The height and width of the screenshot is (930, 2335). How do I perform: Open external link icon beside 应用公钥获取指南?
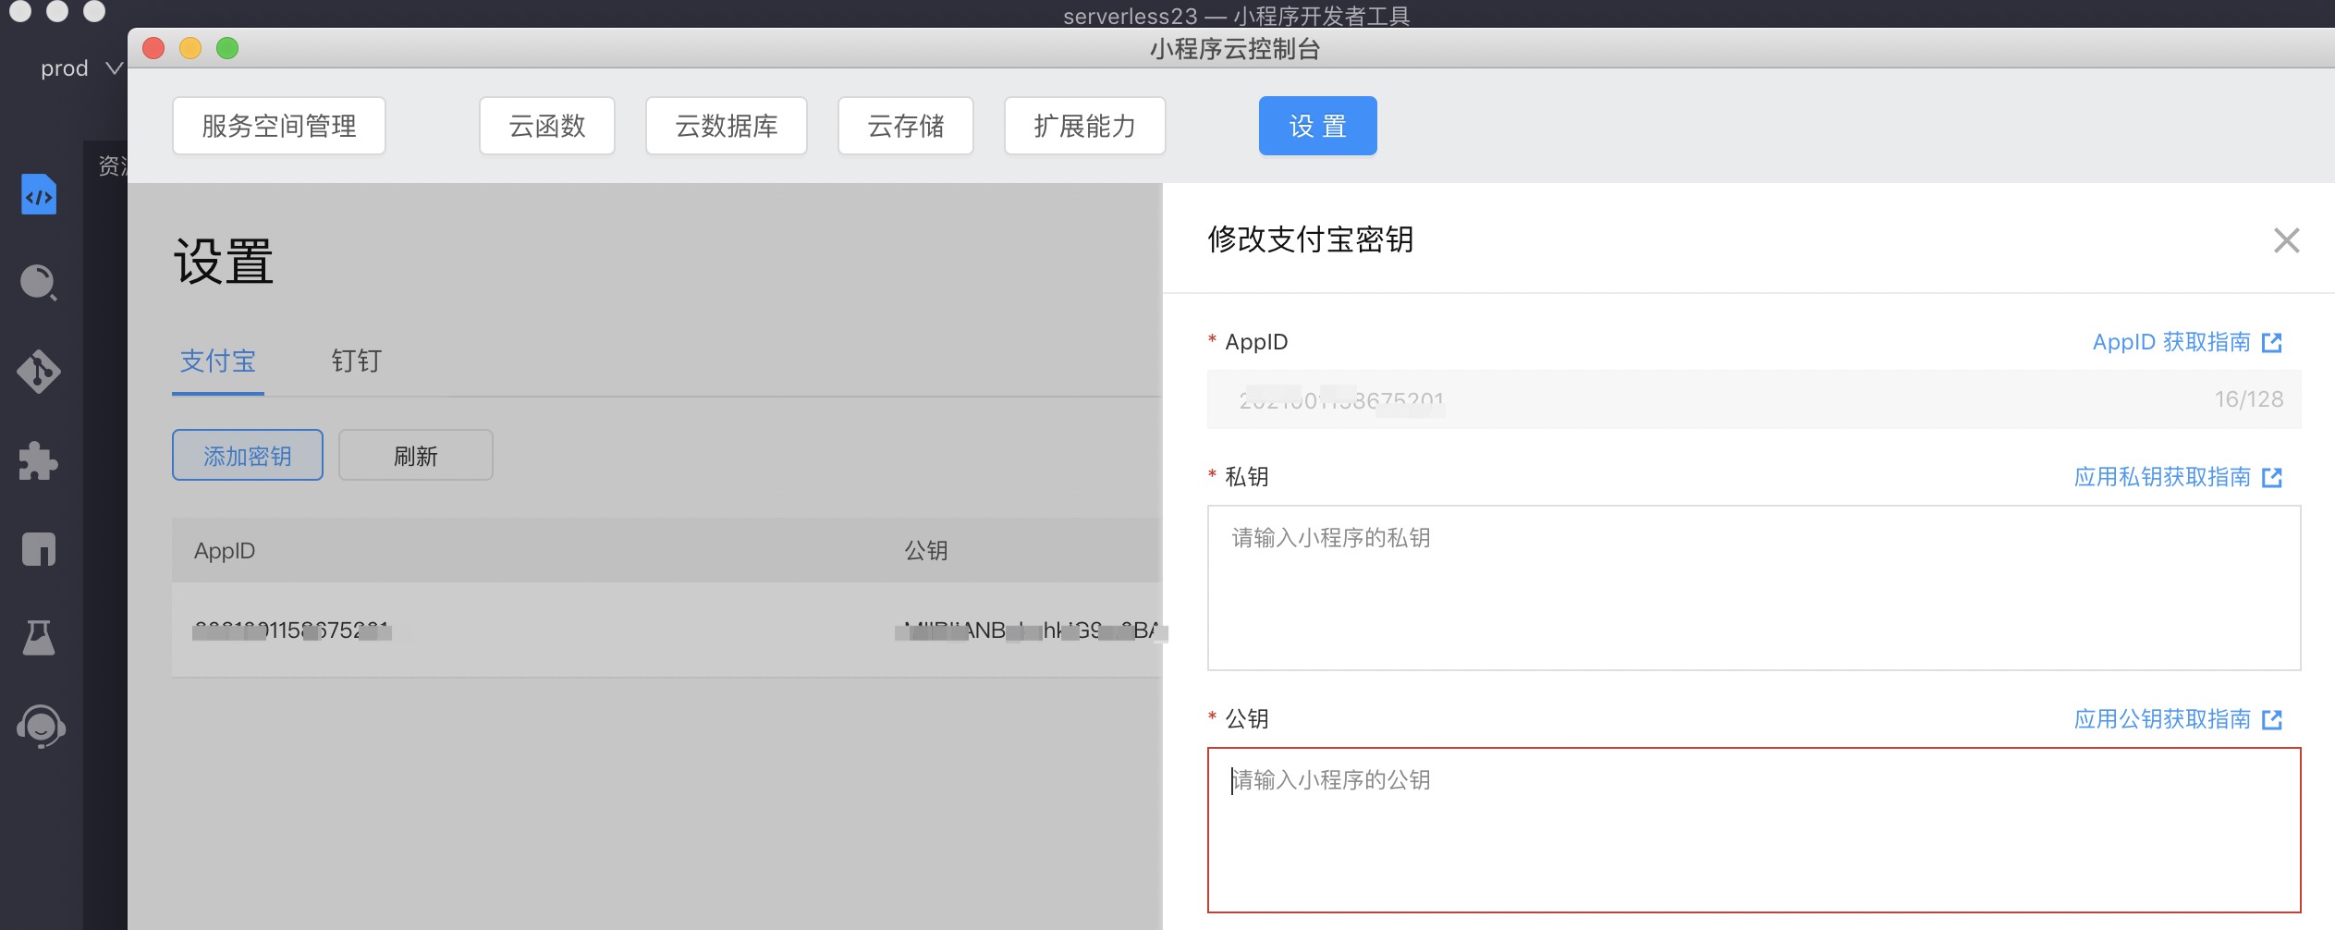point(2272,720)
